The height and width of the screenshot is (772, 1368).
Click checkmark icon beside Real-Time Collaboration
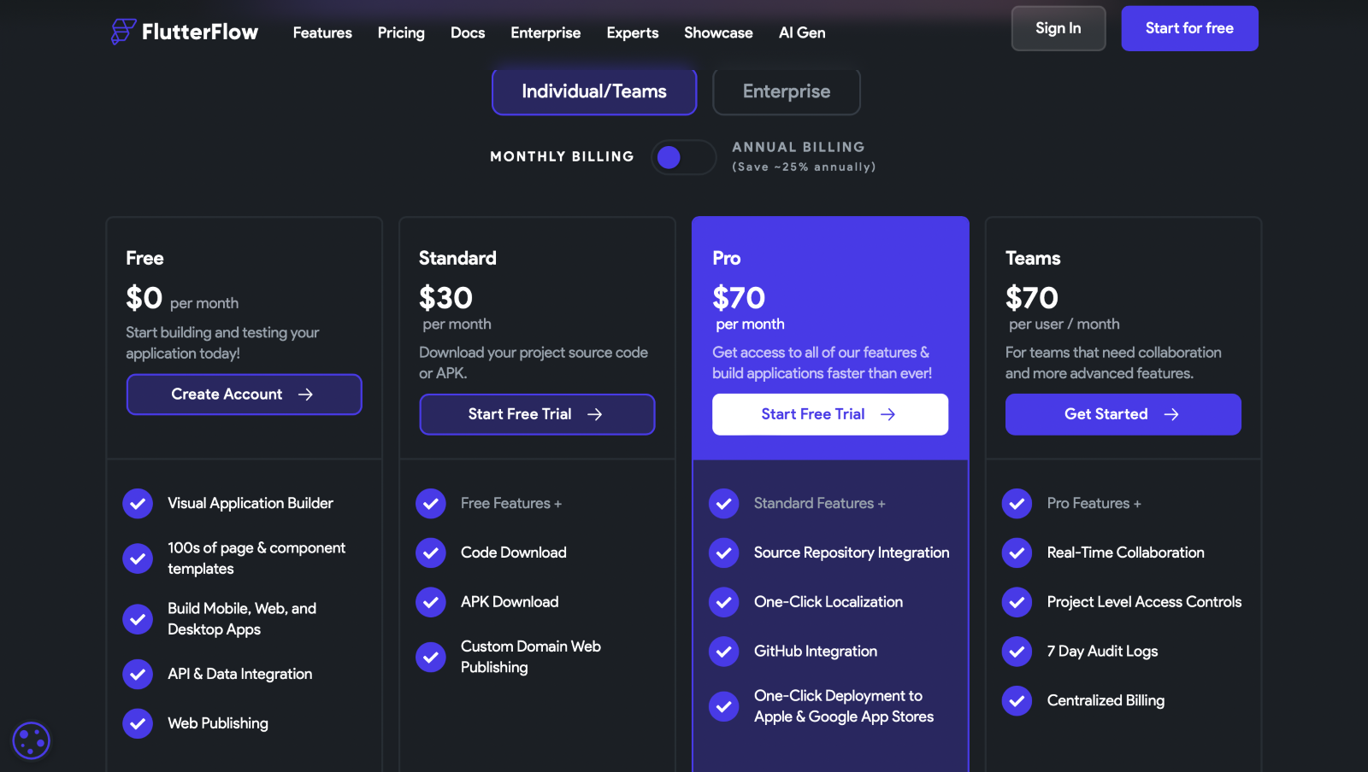pos(1017,553)
